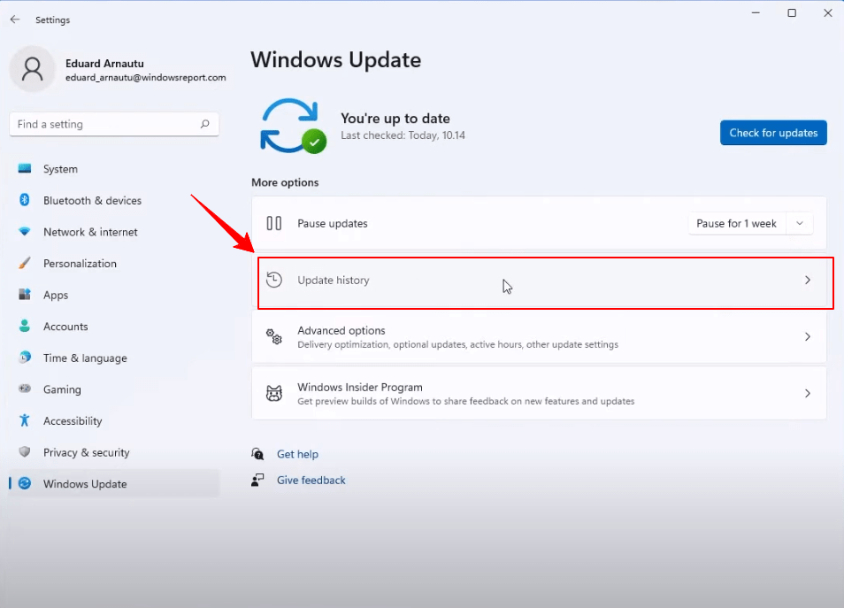Click the user profile avatar icon
The height and width of the screenshot is (608, 844).
33,69
